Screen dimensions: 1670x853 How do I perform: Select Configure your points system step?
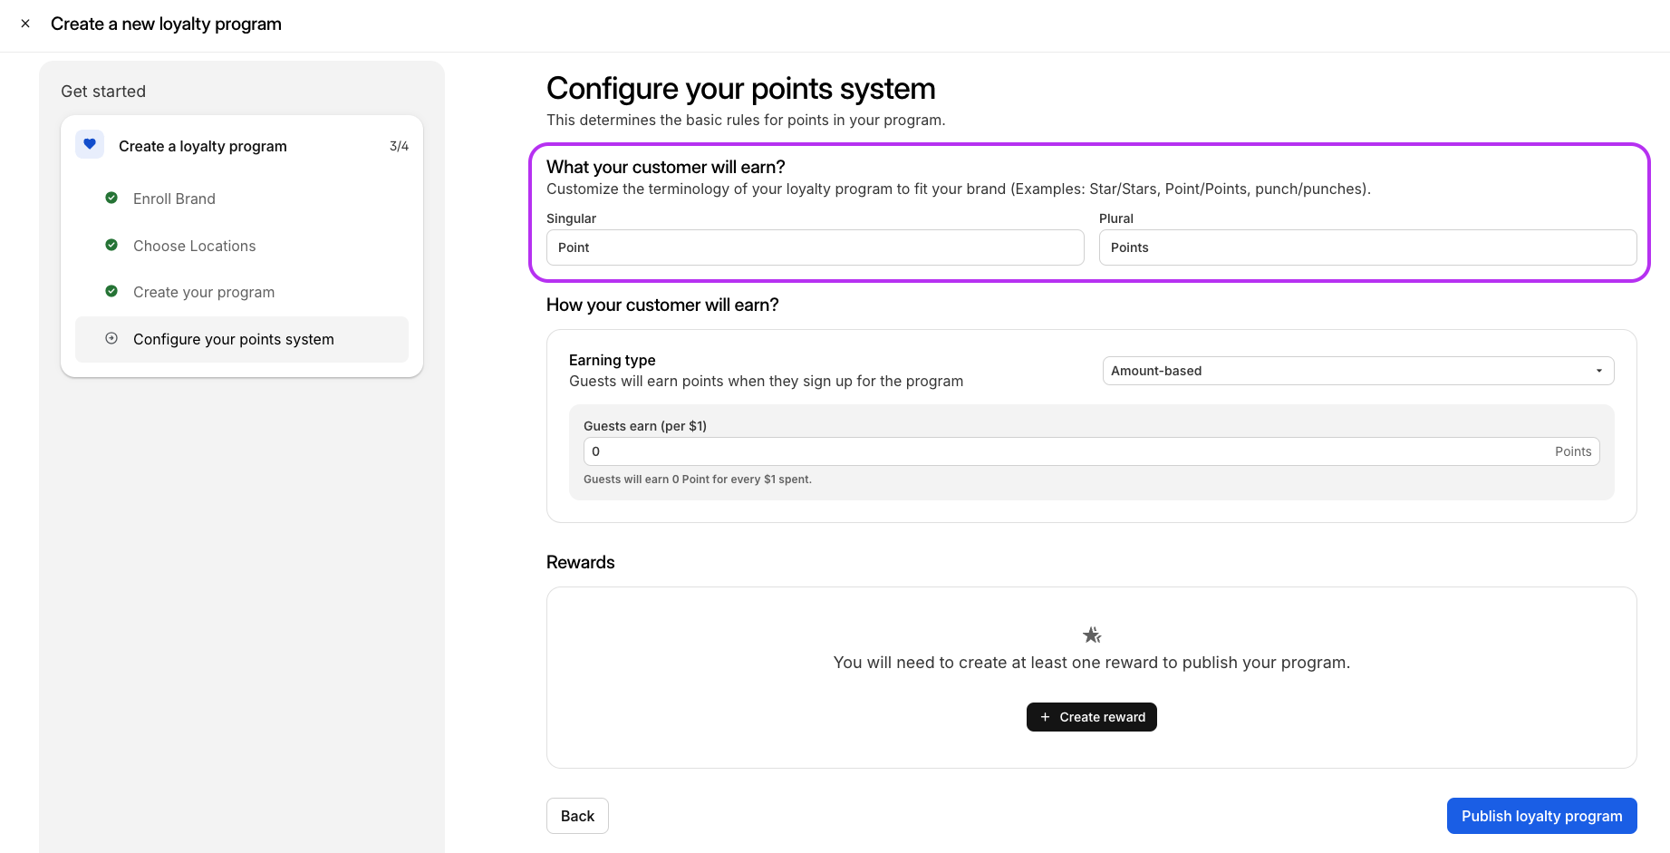pyautogui.click(x=234, y=339)
